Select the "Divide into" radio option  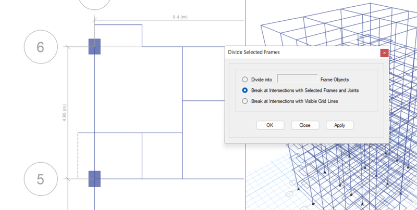pyautogui.click(x=244, y=80)
